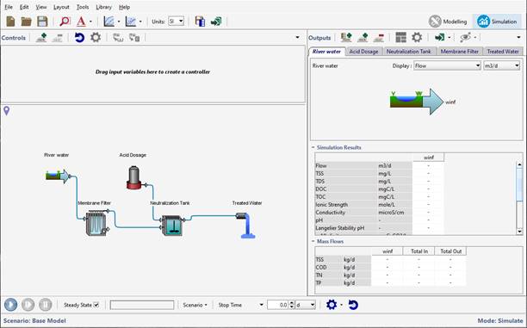
Task: Open the Library menu
Action: pyautogui.click(x=104, y=7)
